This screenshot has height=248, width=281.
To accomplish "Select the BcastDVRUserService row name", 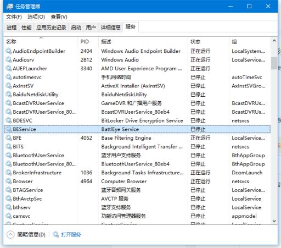I will pyautogui.click(x=38, y=103).
